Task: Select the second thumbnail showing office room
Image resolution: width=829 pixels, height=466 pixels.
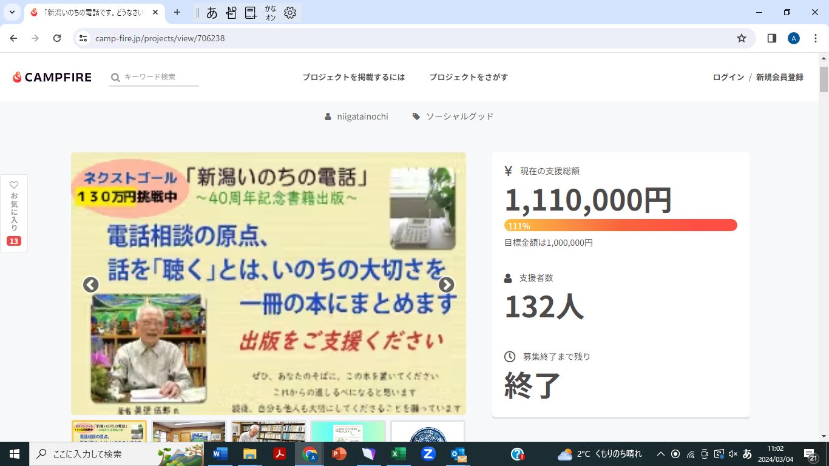Action: pos(189,431)
